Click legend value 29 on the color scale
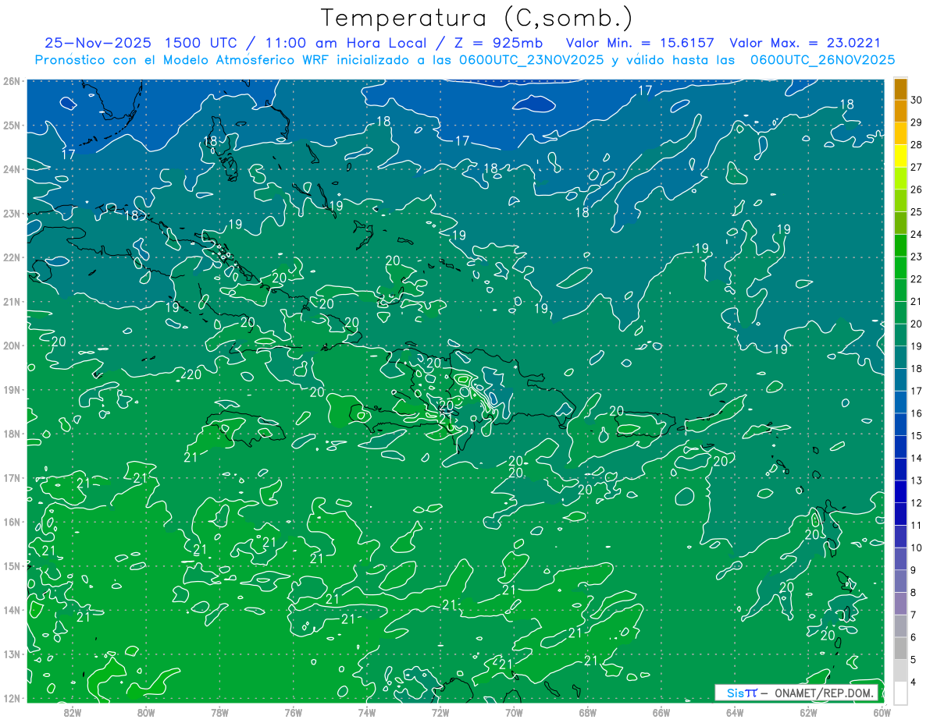Image resolution: width=937 pixels, height=723 pixels. pos(916,122)
